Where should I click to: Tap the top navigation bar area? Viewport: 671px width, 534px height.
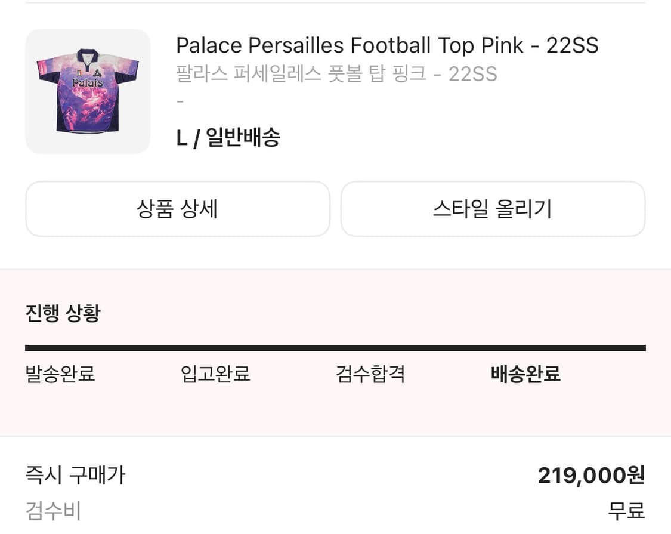pos(335,5)
